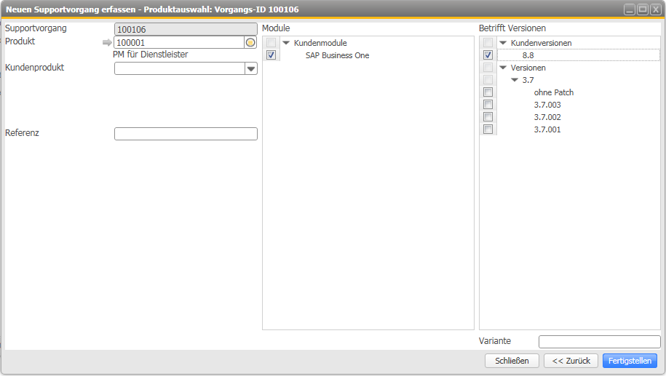
Task: Collapse the 3.7 version group
Action: [x=515, y=80]
